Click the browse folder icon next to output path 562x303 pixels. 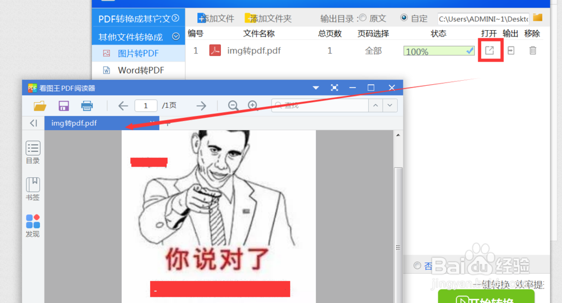[x=537, y=17]
